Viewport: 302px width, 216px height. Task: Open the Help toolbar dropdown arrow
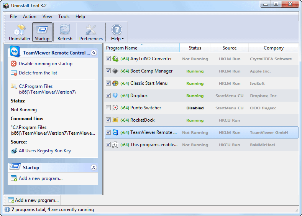(123, 39)
